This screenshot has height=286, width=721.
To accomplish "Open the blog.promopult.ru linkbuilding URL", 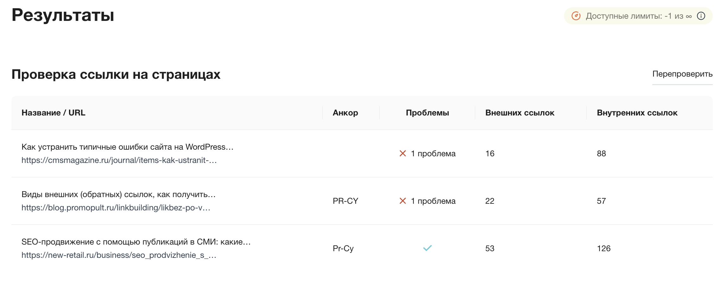I will tap(116, 208).
